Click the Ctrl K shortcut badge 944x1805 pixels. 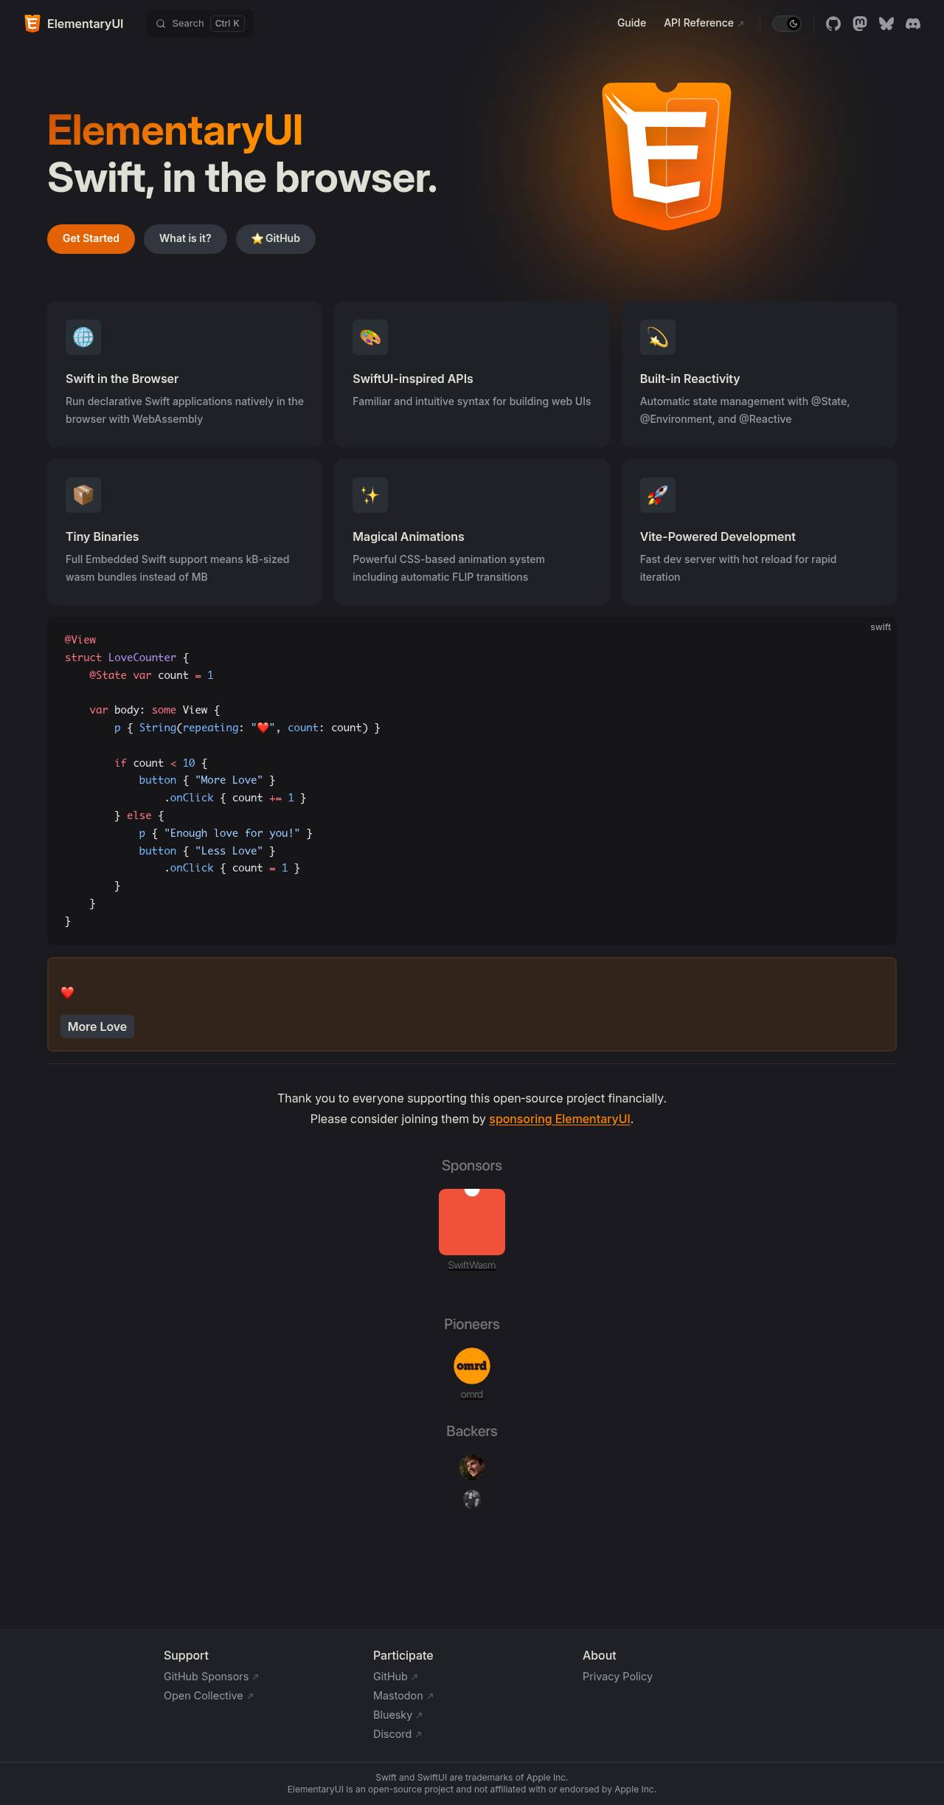pyautogui.click(x=227, y=24)
